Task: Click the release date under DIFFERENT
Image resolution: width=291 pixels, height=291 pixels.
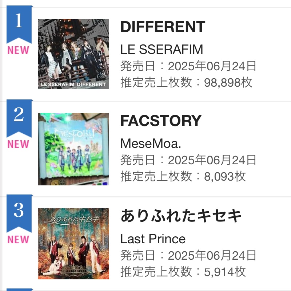Action: click(188, 66)
